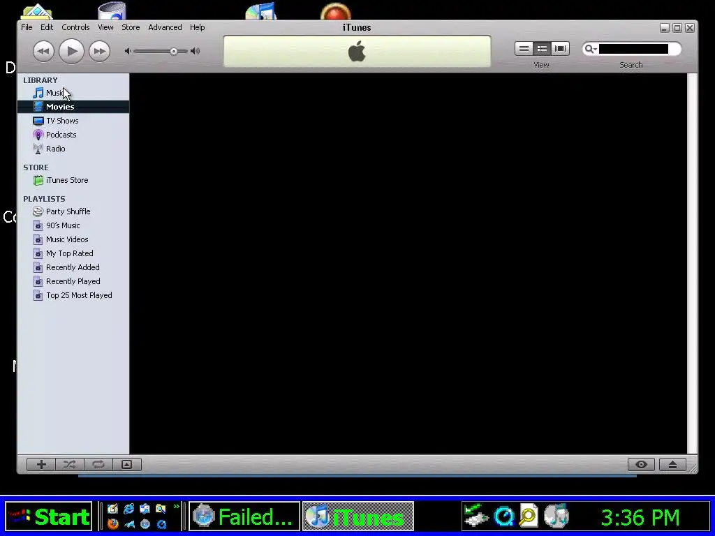This screenshot has width=715, height=536.
Task: Click the gear icon beside Recently Played
Action: [x=38, y=281]
